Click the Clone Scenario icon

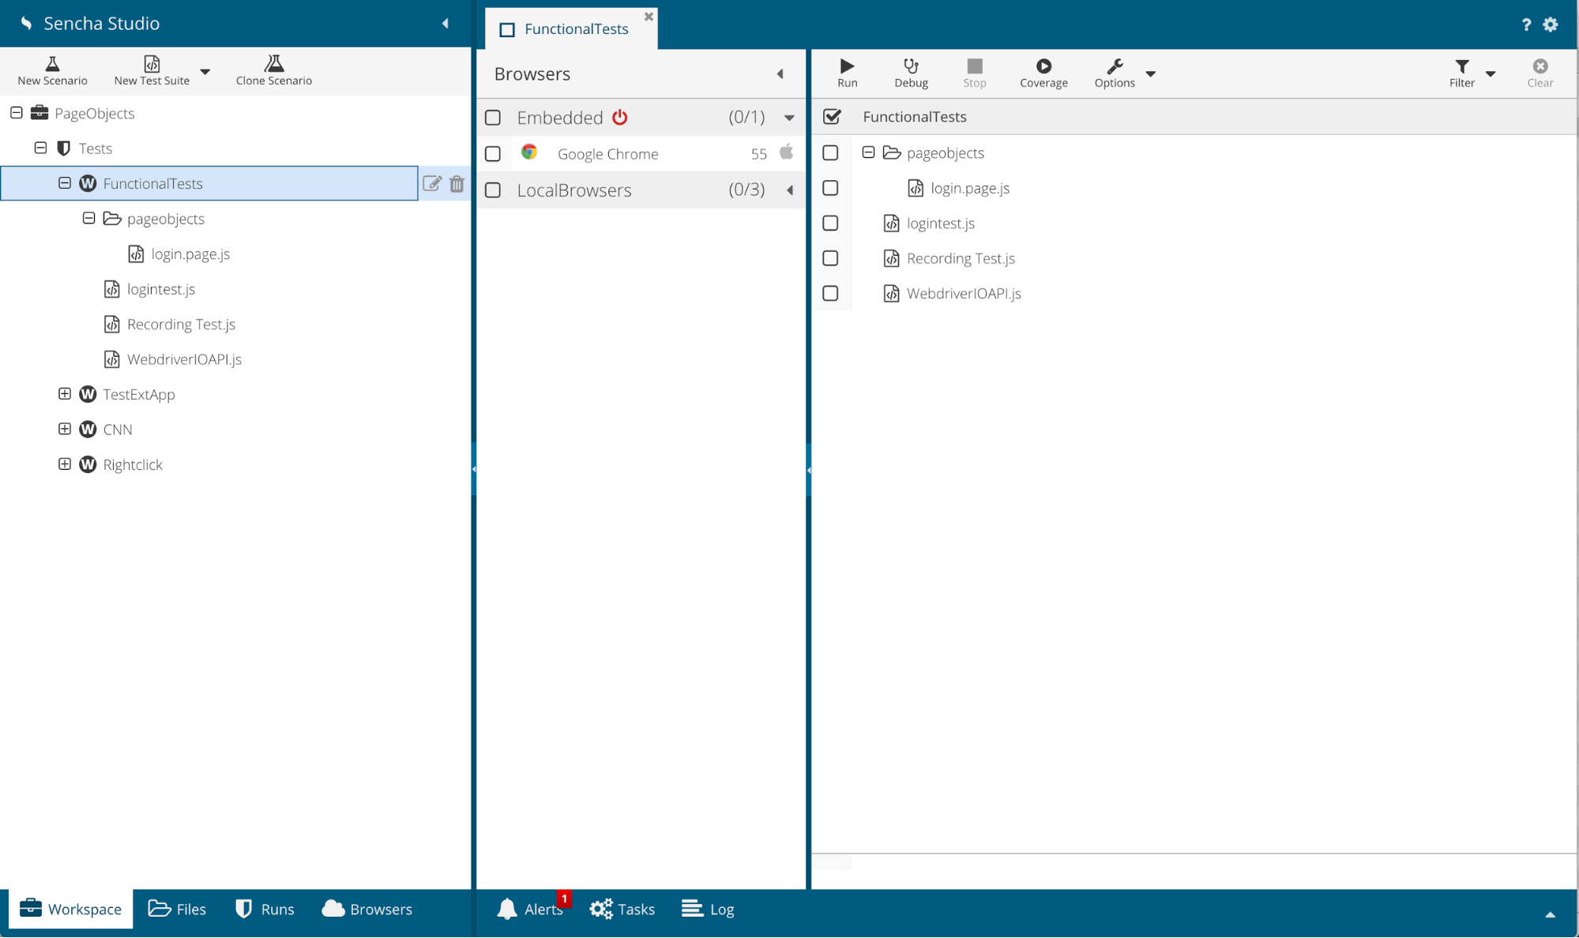(274, 63)
